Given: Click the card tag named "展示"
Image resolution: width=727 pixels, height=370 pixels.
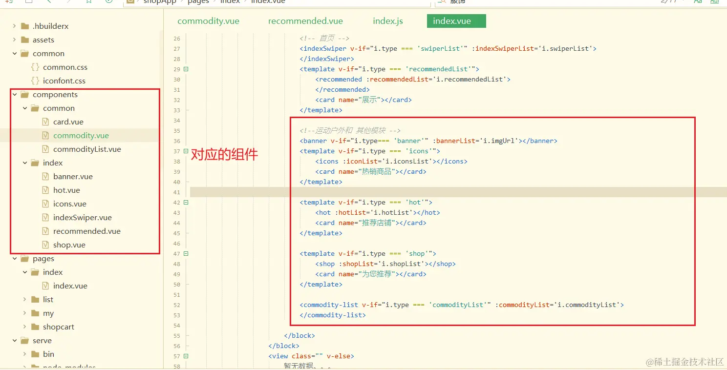Looking at the screenshot, I should (363, 100).
